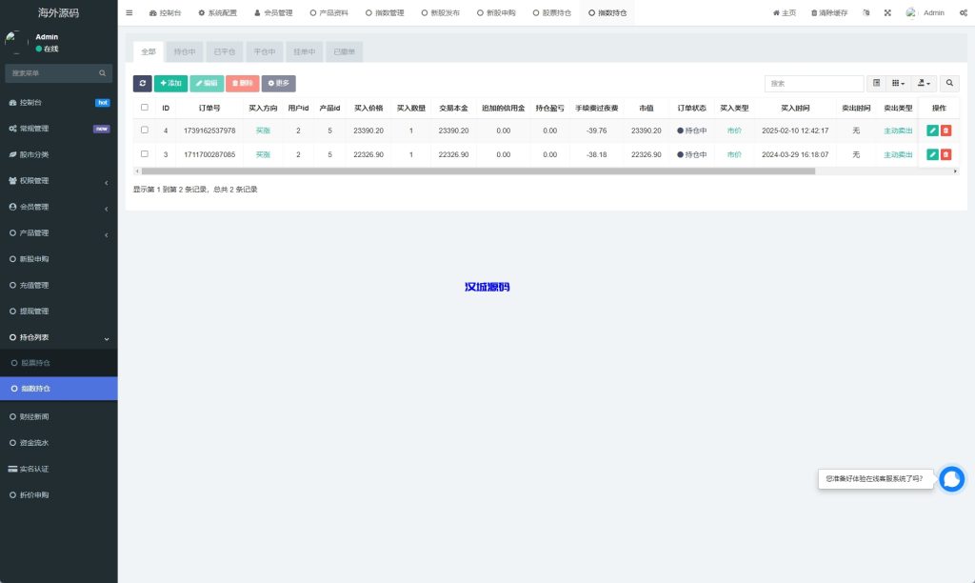Viewport: 975px width, 583px height.
Task: Click the fullscreen toggle icon in top bar
Action: coord(887,12)
